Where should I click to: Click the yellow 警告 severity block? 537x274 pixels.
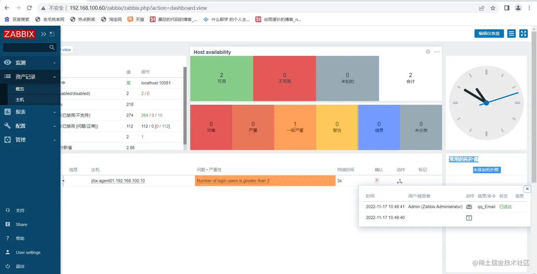pos(337,127)
